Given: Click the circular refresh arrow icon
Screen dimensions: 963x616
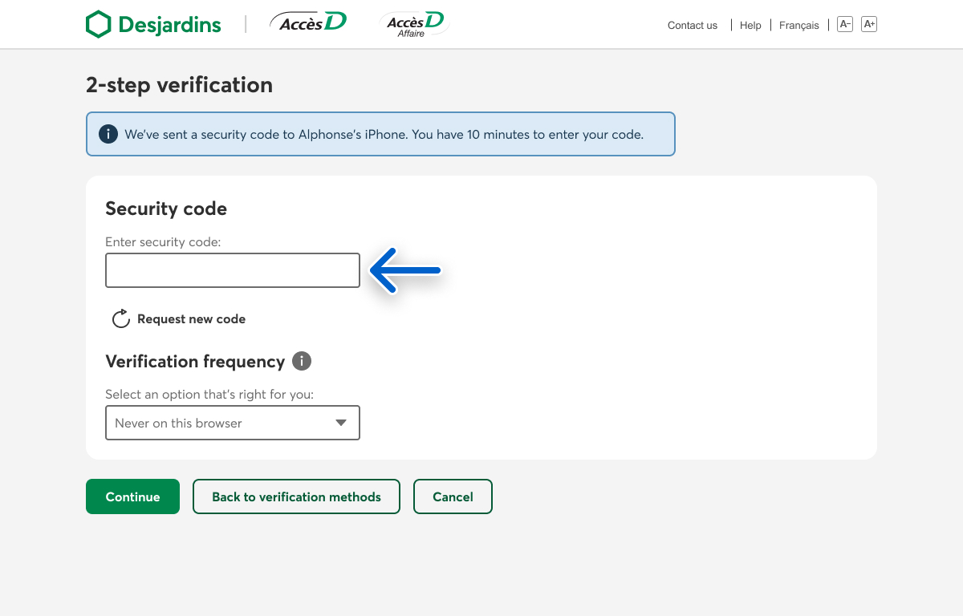Looking at the screenshot, I should click(121, 319).
